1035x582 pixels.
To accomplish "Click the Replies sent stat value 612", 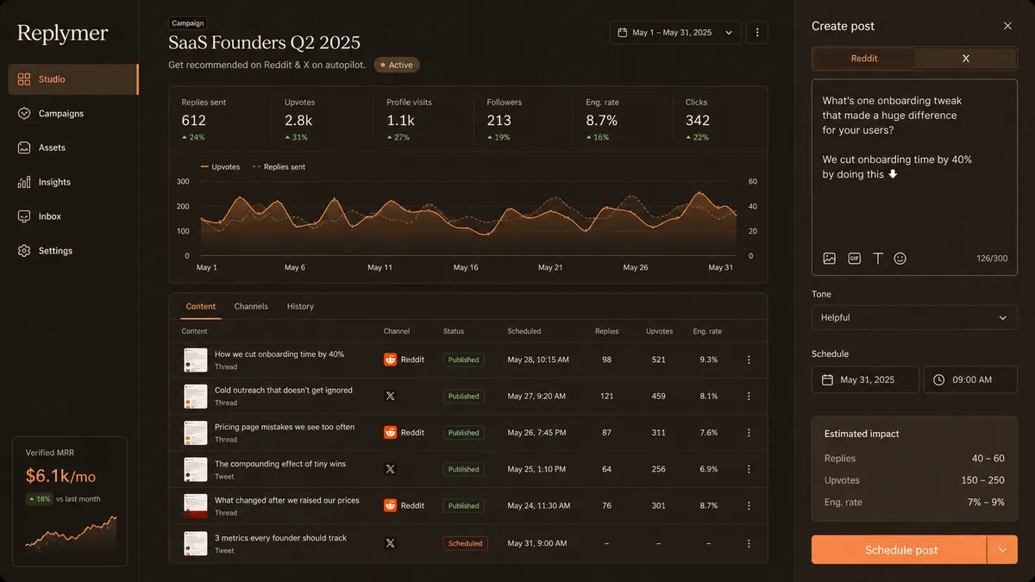I will click(194, 121).
